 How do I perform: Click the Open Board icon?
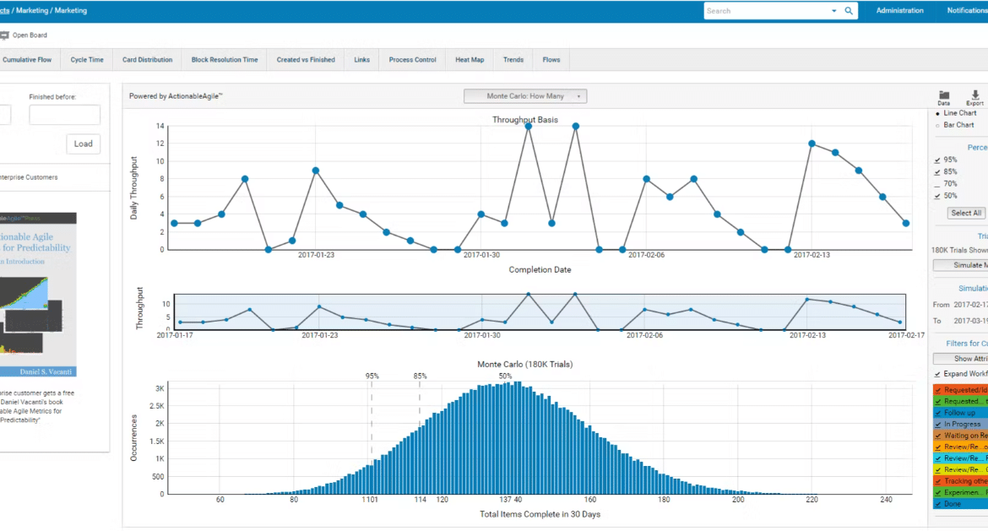click(4, 35)
